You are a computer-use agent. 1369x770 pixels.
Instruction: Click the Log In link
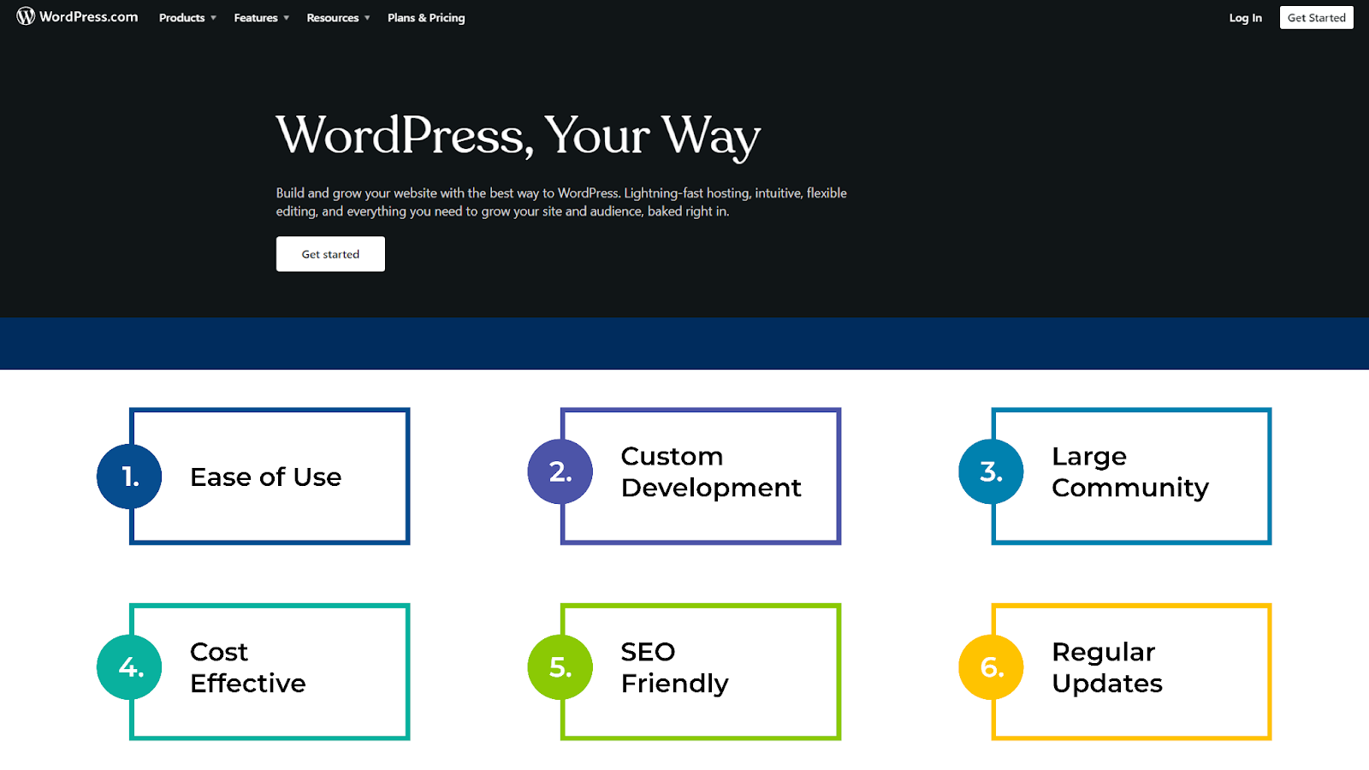tap(1245, 18)
